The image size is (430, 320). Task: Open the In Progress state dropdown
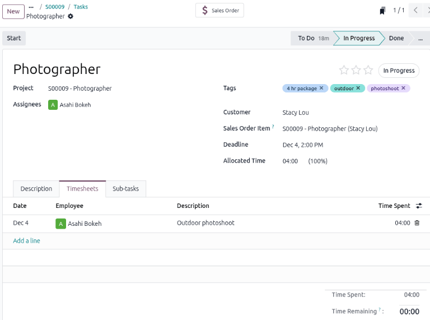pos(399,71)
